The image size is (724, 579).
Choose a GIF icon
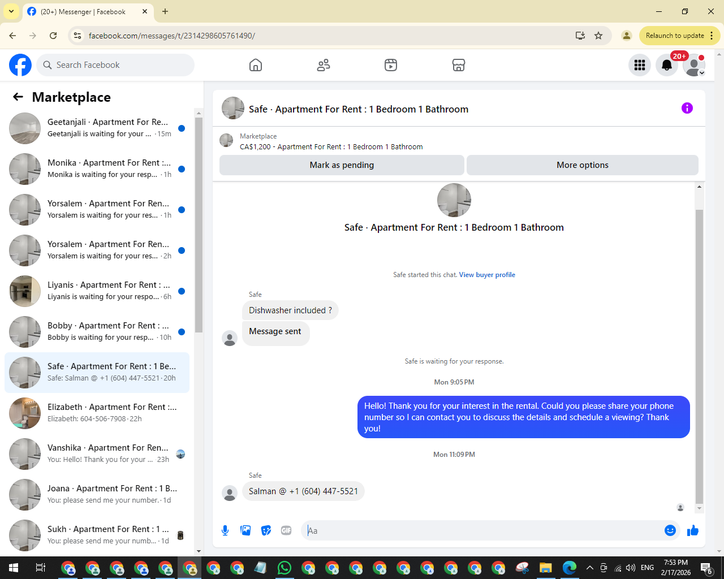(x=286, y=530)
